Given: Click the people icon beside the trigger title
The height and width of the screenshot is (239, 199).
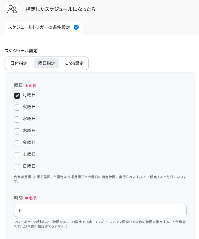Looking at the screenshot, I should [x=12, y=9].
